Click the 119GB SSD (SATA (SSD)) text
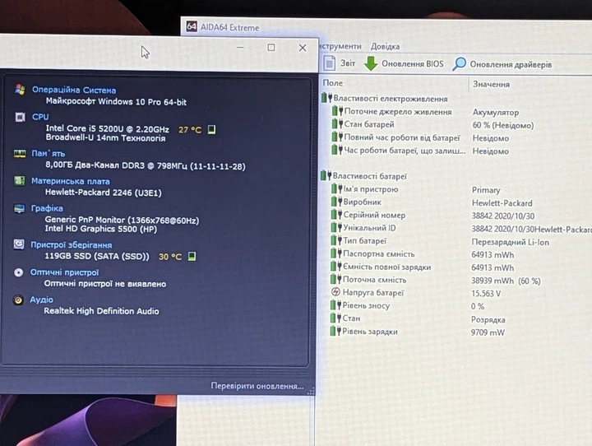 (x=97, y=256)
